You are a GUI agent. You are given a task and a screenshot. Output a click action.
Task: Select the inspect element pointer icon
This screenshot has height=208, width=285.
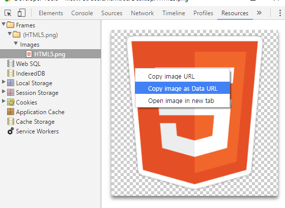[8, 13]
